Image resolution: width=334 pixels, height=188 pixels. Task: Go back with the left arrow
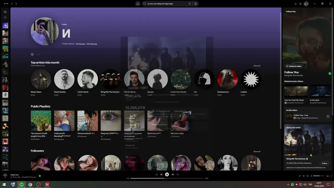[12, 4]
